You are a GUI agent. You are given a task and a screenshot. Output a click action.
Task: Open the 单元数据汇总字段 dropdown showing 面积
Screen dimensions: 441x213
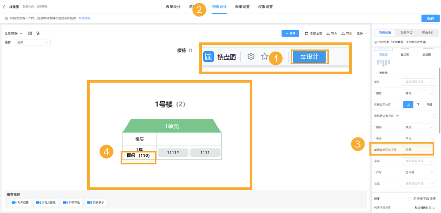click(419, 150)
